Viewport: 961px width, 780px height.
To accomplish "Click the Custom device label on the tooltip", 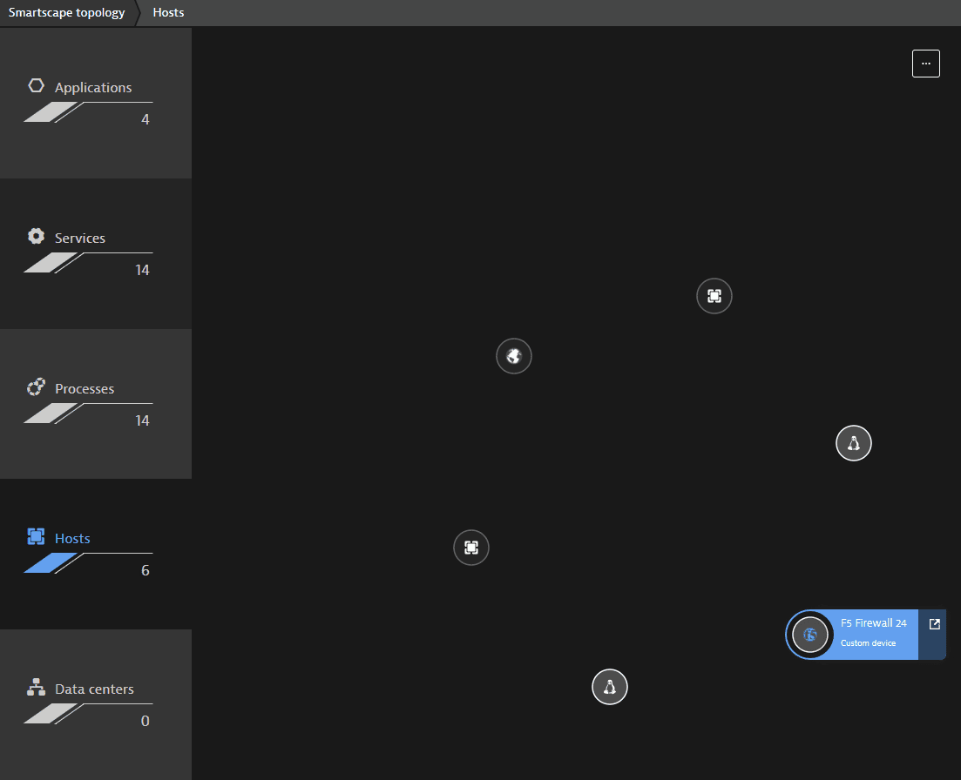I will tap(868, 643).
